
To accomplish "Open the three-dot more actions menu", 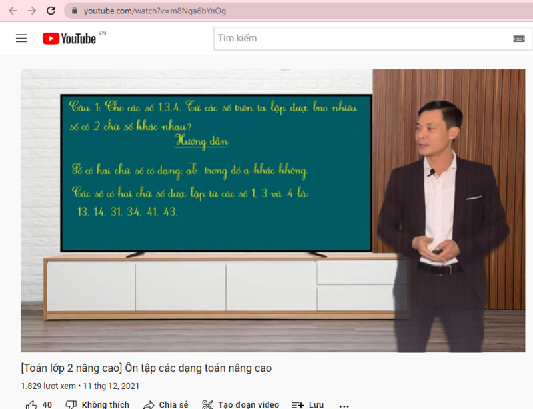I will pos(344,404).
